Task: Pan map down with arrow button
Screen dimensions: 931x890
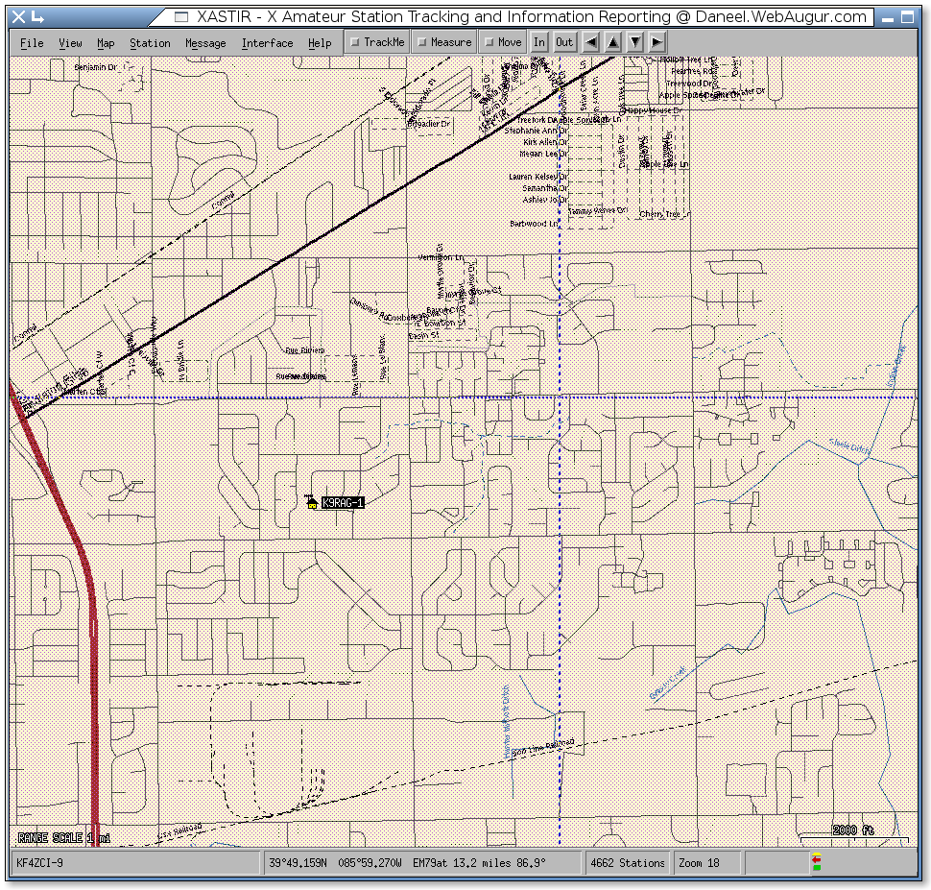Action: pyautogui.click(x=635, y=42)
